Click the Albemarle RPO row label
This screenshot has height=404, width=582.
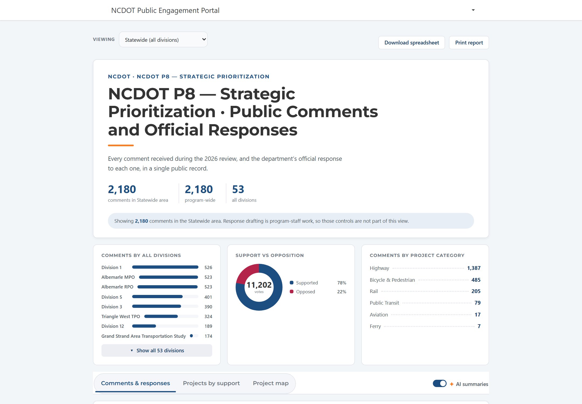tap(117, 287)
